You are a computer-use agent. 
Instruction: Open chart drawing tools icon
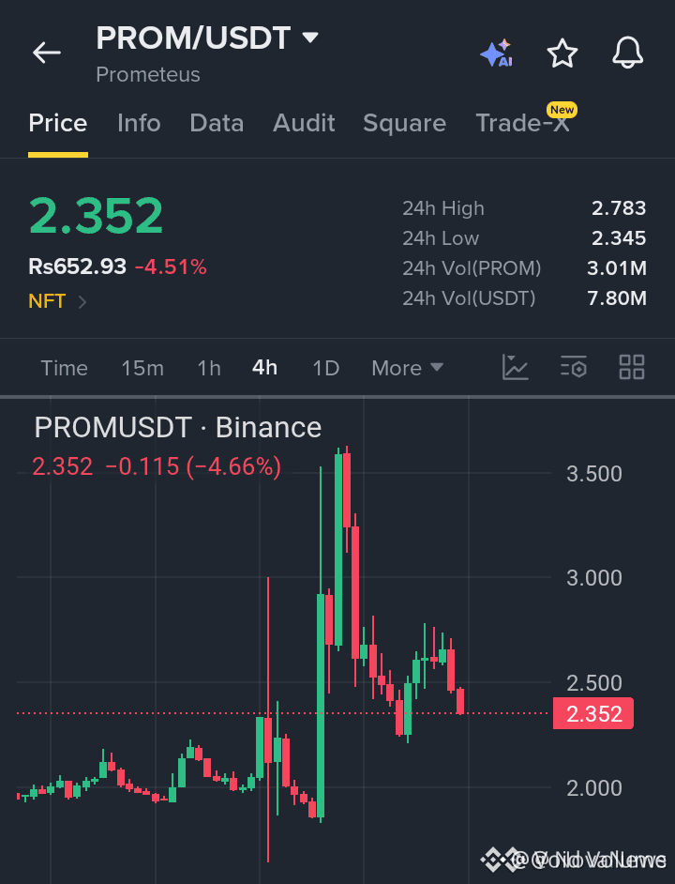pyautogui.click(x=515, y=368)
